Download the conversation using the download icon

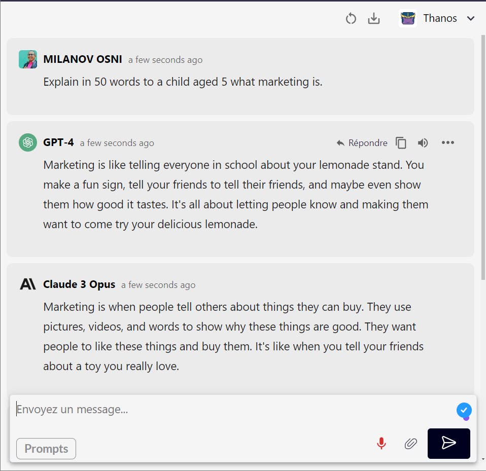pyautogui.click(x=374, y=19)
